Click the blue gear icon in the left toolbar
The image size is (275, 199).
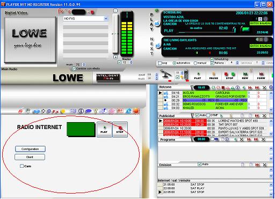[x=49, y=111]
